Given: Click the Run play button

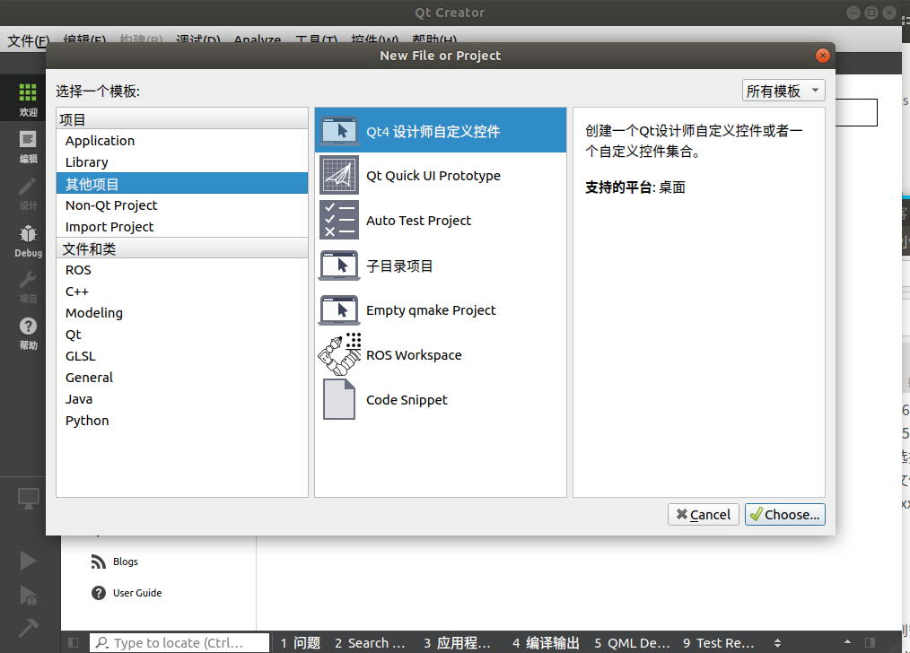Looking at the screenshot, I should pos(28,561).
